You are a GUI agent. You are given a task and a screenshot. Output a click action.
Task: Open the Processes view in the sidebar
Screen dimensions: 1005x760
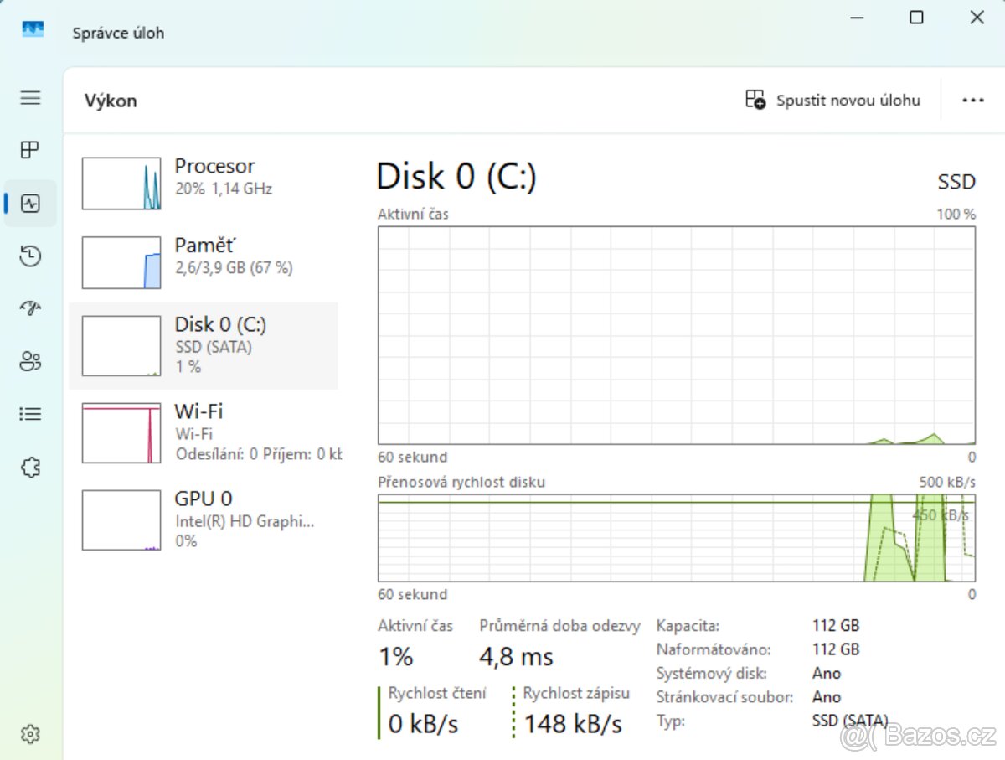click(30, 150)
